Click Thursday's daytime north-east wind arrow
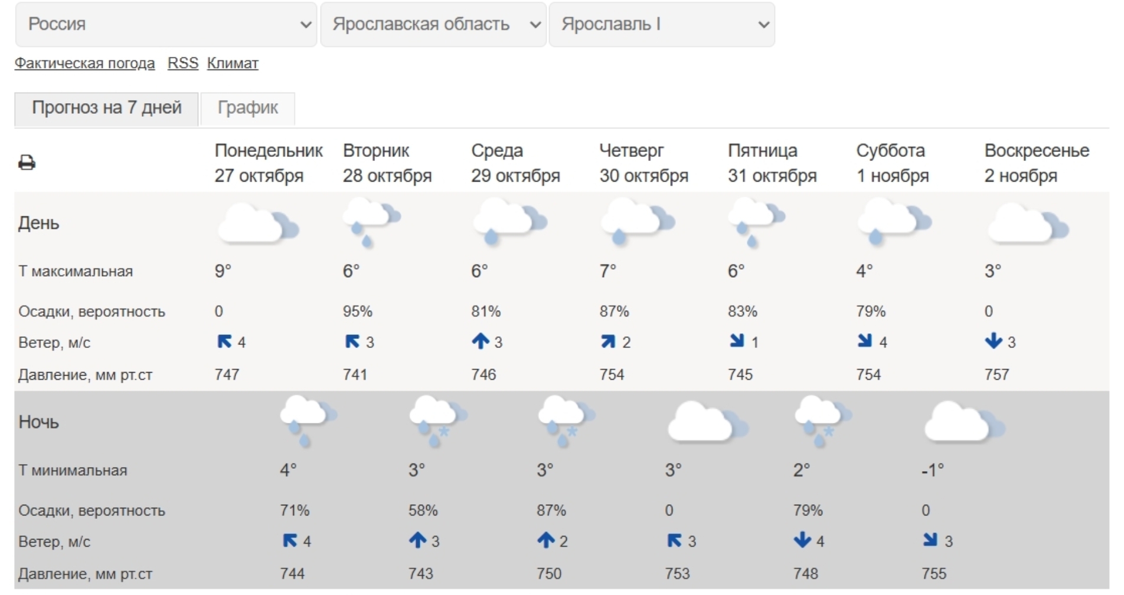 click(608, 341)
